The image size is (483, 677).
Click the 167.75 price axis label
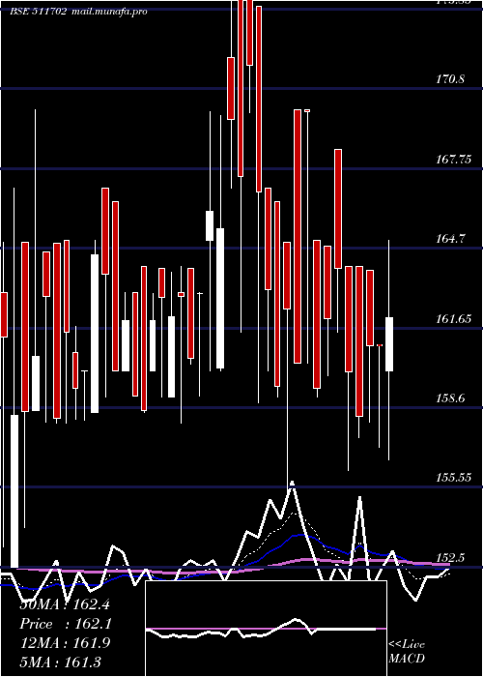453,160
